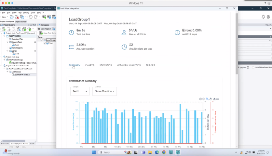Switch to the SUMMARY tab
272x156 pixels.
74,65
